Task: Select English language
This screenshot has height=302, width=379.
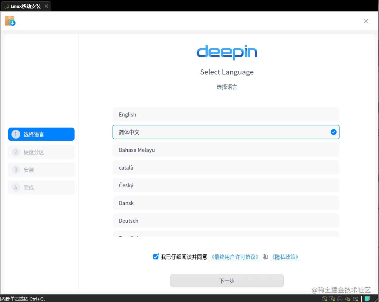Action: click(226, 115)
